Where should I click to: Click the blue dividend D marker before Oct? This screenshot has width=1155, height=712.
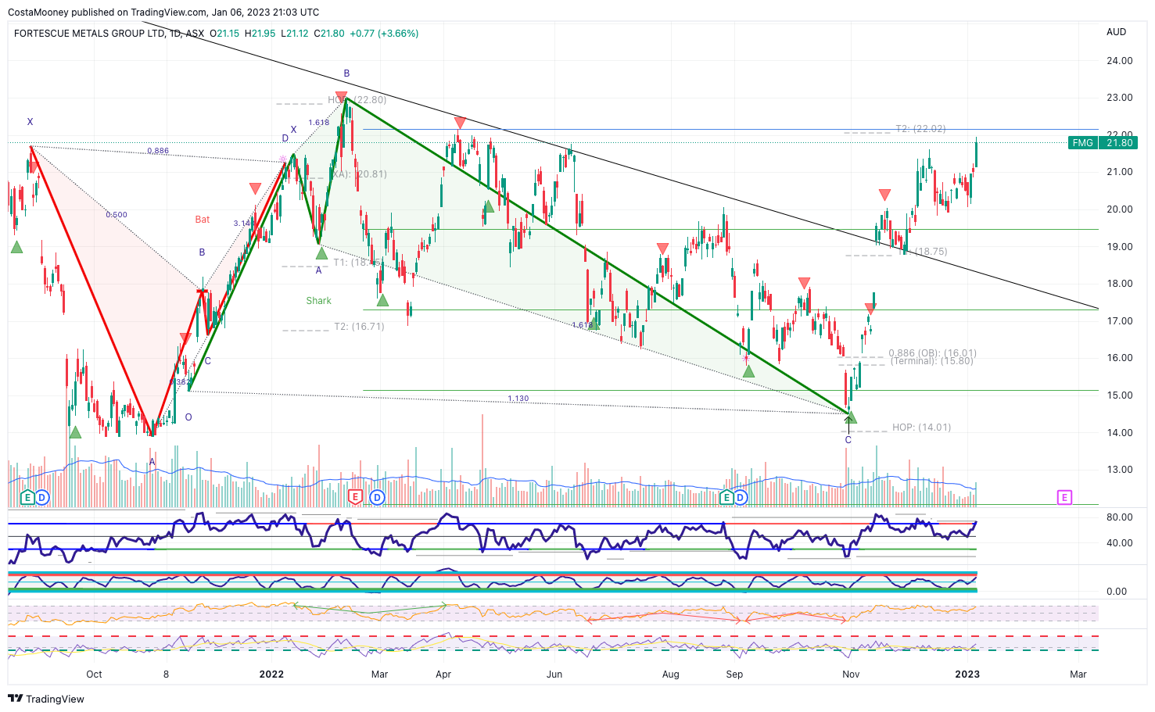tap(41, 497)
